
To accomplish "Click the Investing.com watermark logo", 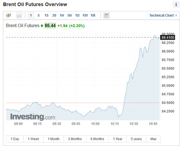I will pyautogui.click(x=33, y=117).
